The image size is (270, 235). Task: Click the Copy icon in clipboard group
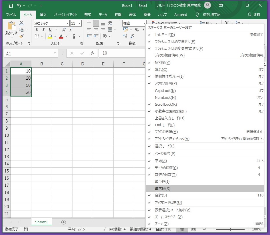(21, 30)
